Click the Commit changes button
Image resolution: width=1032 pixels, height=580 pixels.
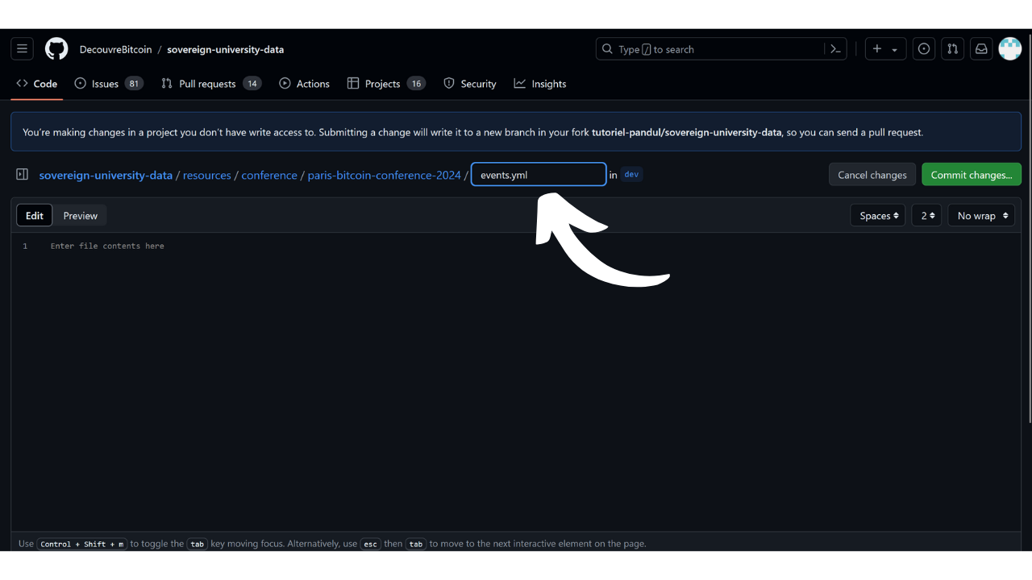[971, 175]
